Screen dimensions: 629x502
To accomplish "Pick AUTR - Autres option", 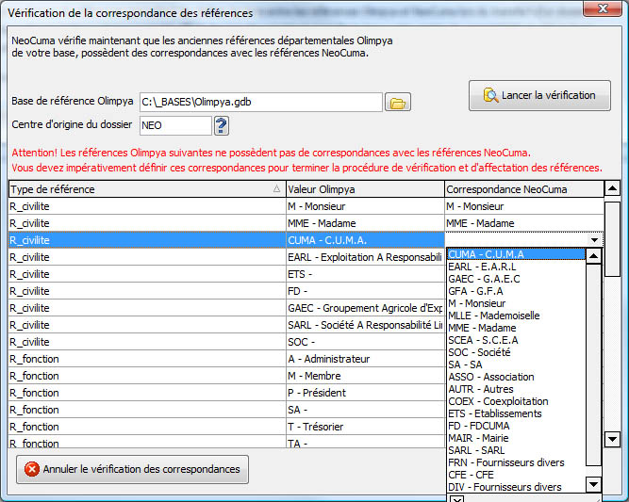I will tap(516, 389).
